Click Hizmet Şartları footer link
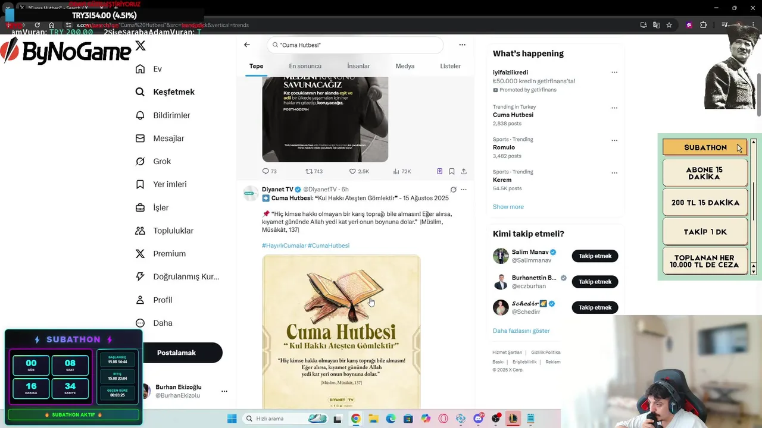This screenshot has width=762, height=428. [x=507, y=353]
